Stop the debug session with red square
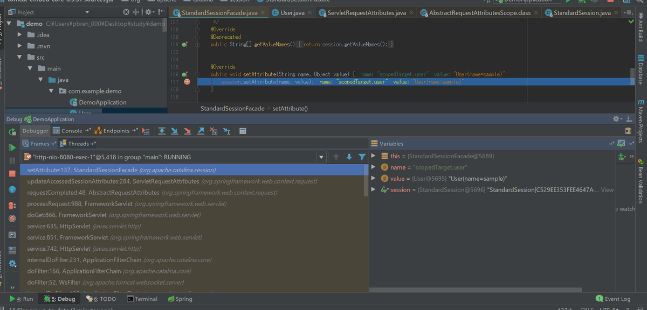This screenshot has width=647, height=310. pyautogui.click(x=12, y=174)
